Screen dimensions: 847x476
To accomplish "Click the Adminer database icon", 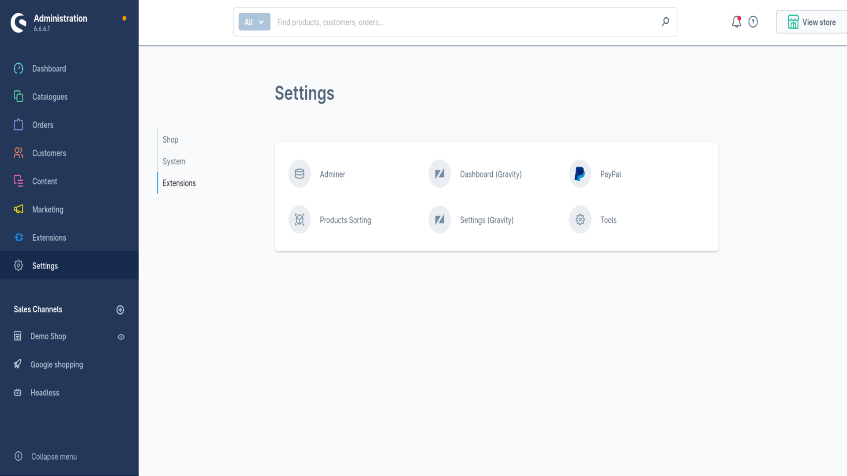I will (x=300, y=174).
